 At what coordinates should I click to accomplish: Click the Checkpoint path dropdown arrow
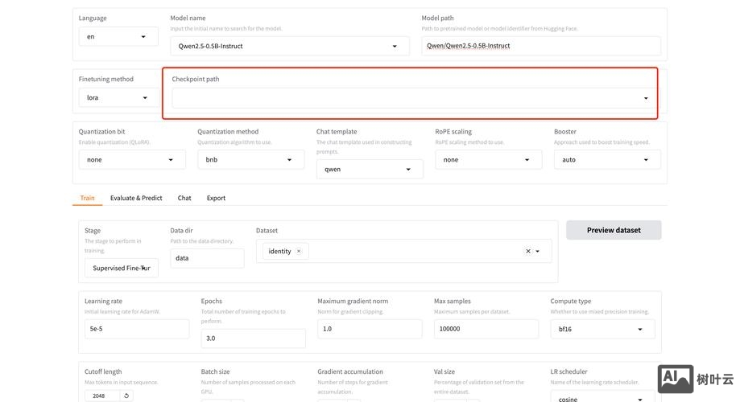point(645,98)
